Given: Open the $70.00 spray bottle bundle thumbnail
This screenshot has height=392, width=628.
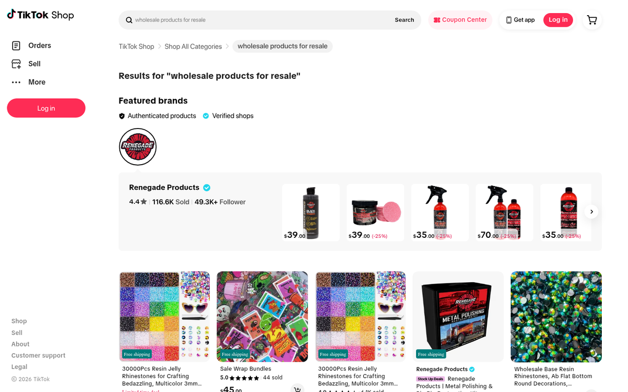Looking at the screenshot, I should point(504,212).
